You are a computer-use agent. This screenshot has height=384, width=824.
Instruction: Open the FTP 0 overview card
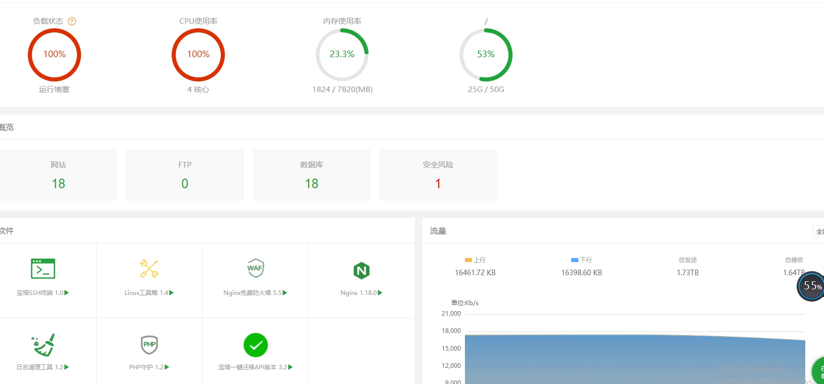pos(185,175)
